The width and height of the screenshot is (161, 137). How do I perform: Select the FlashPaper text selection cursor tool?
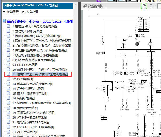point(151,6)
